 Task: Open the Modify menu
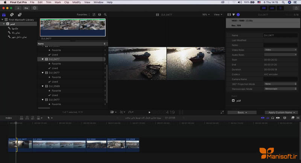tap(76, 2)
